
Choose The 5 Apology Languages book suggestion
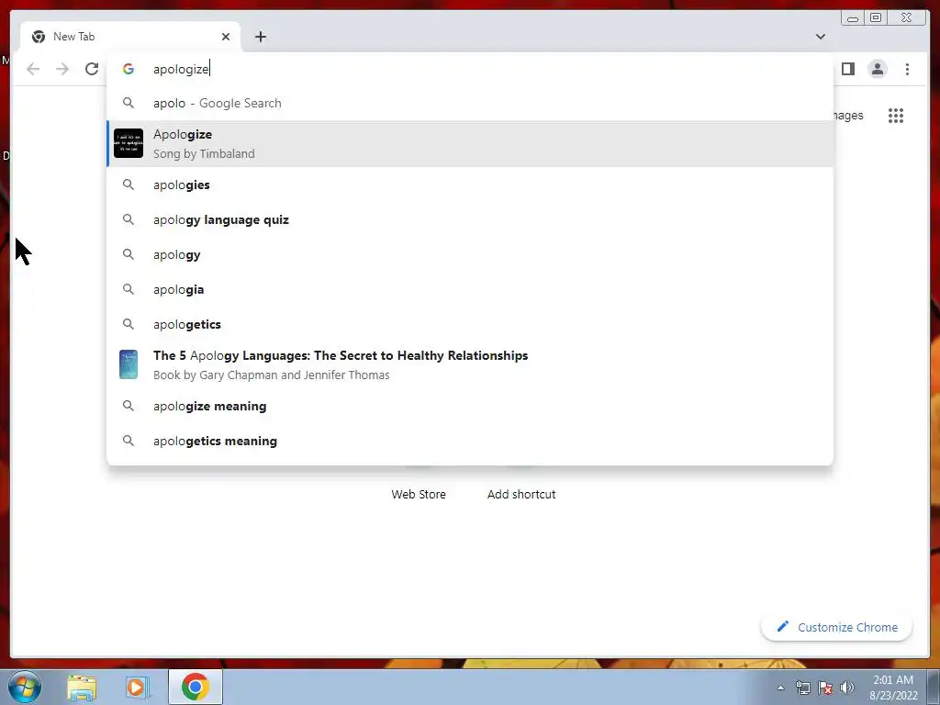pos(470,364)
